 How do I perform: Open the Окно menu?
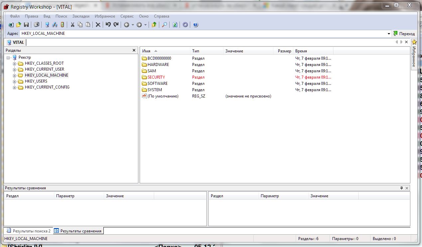[144, 16]
